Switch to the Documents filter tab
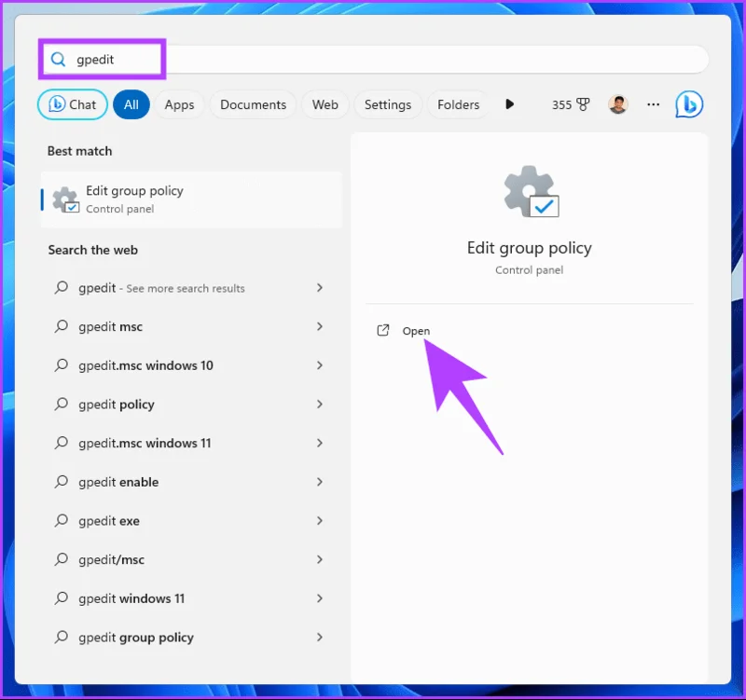This screenshot has width=746, height=700. tap(253, 104)
